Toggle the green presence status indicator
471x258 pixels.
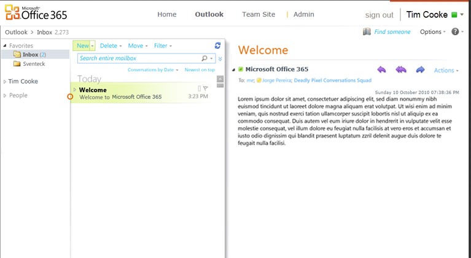point(454,15)
